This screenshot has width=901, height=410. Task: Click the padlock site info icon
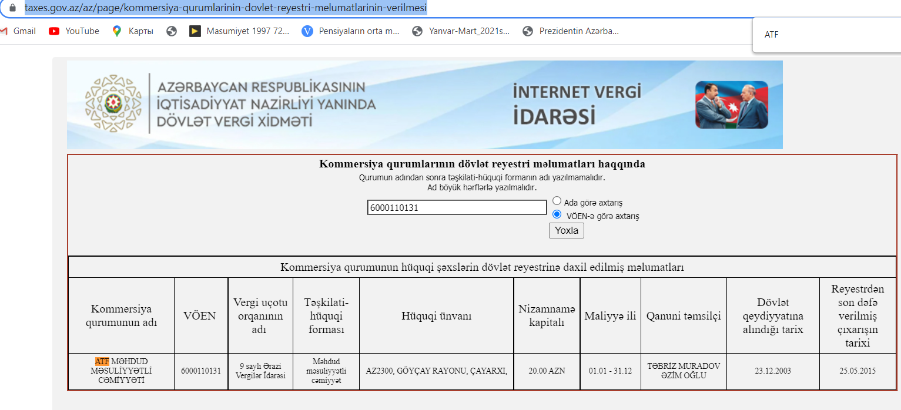click(x=12, y=8)
